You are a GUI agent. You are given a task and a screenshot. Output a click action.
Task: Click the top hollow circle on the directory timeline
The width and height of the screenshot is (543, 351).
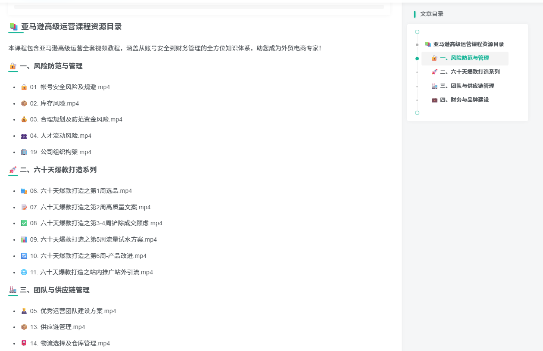point(417,32)
